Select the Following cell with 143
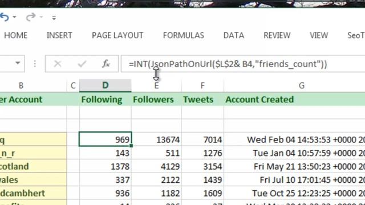This screenshot has height=205, width=365. pos(105,153)
